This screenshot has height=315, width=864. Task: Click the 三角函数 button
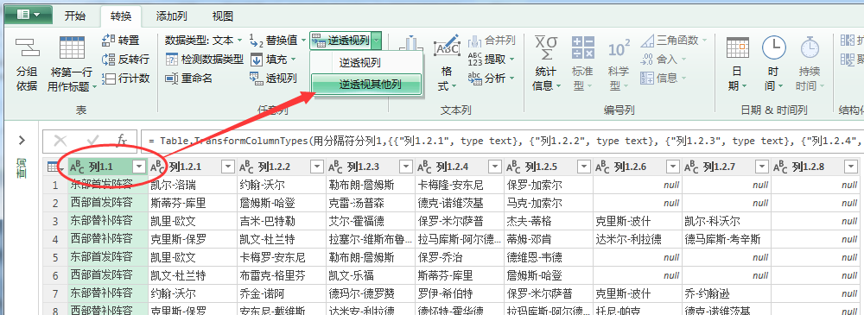pyautogui.click(x=673, y=41)
